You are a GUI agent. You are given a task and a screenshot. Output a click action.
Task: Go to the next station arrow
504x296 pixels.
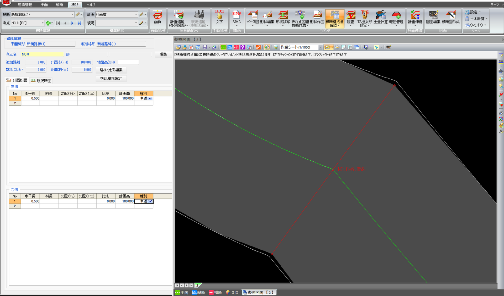(x=72, y=23)
